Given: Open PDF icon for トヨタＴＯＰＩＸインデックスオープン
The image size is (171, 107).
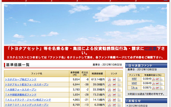Looking at the screenshot, I should 109,105.
